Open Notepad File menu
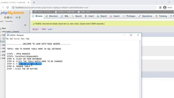Screen dimensions: 174x98 pyautogui.click(x=7, y=39)
